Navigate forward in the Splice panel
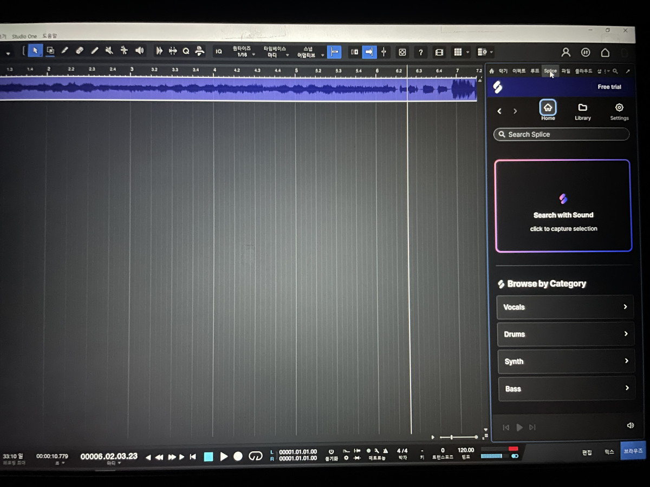 [515, 111]
